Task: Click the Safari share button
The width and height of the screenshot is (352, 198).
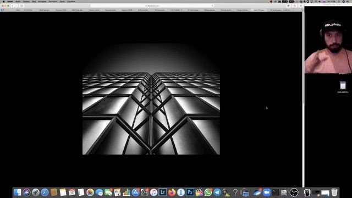Action: (295, 6)
